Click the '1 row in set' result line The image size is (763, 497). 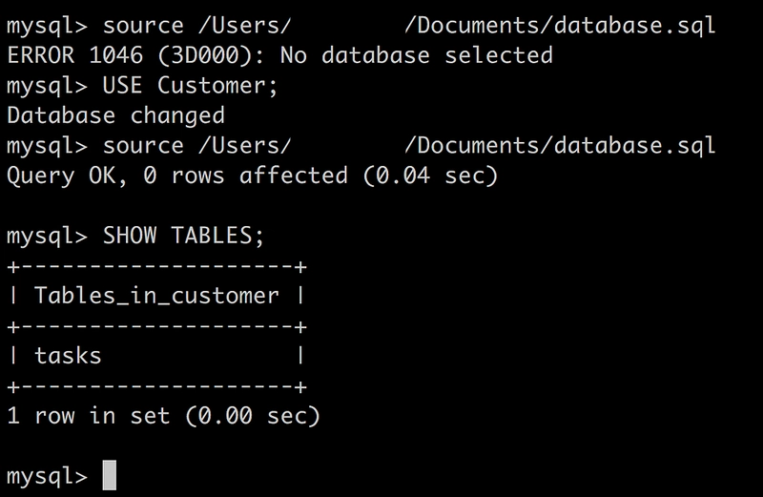point(163,416)
